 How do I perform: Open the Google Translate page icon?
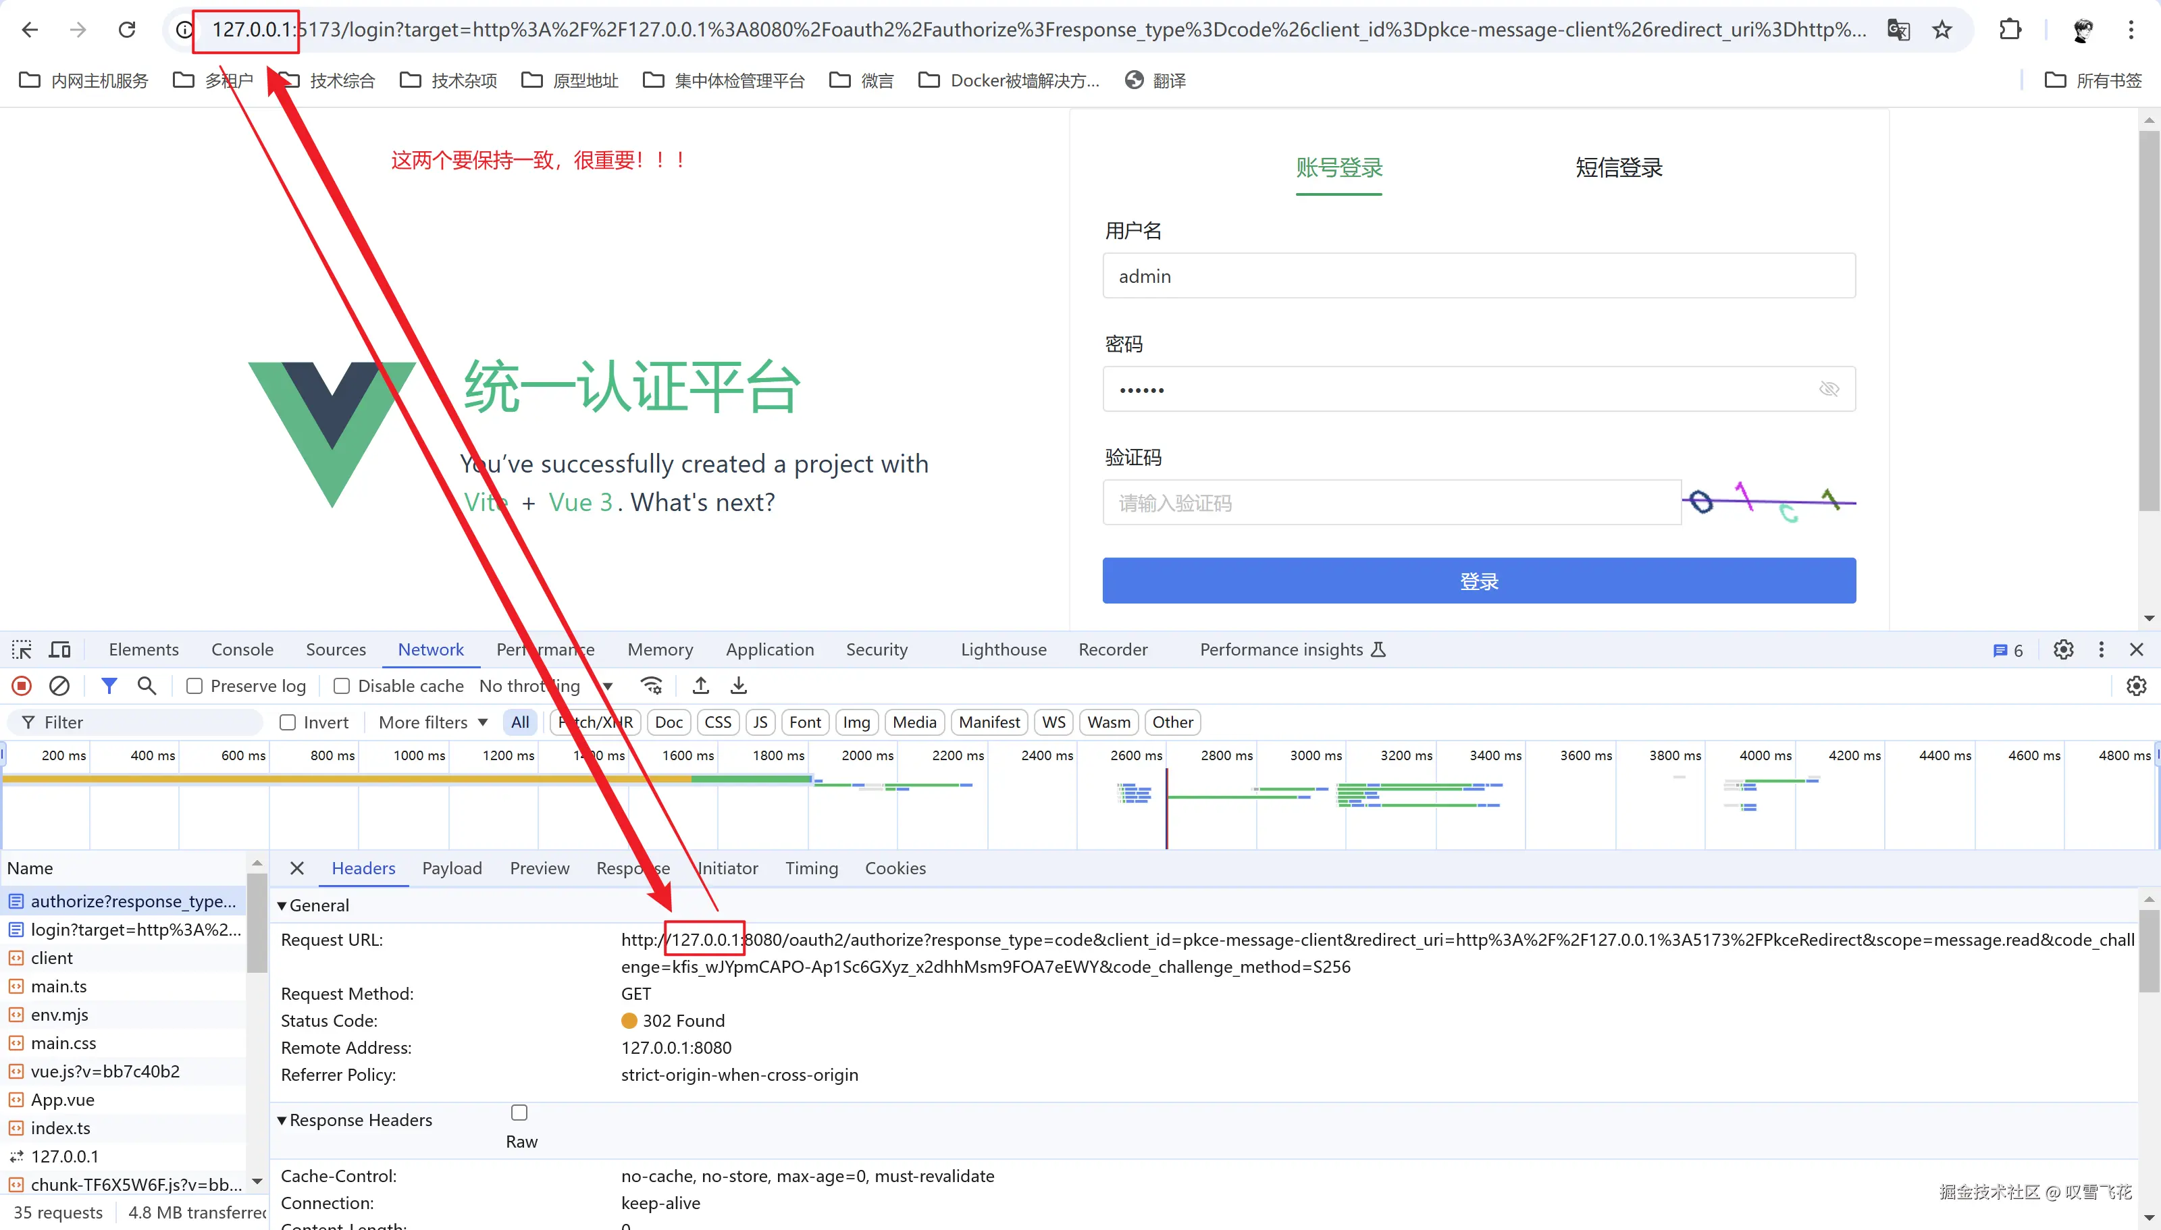pyautogui.click(x=1898, y=30)
